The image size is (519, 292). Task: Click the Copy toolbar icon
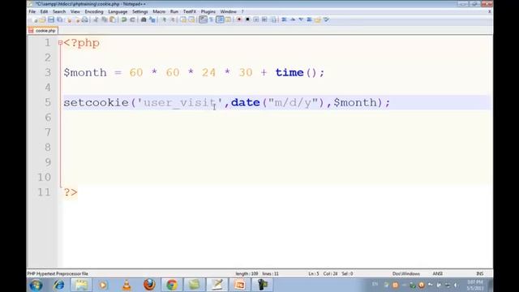(x=105, y=19)
